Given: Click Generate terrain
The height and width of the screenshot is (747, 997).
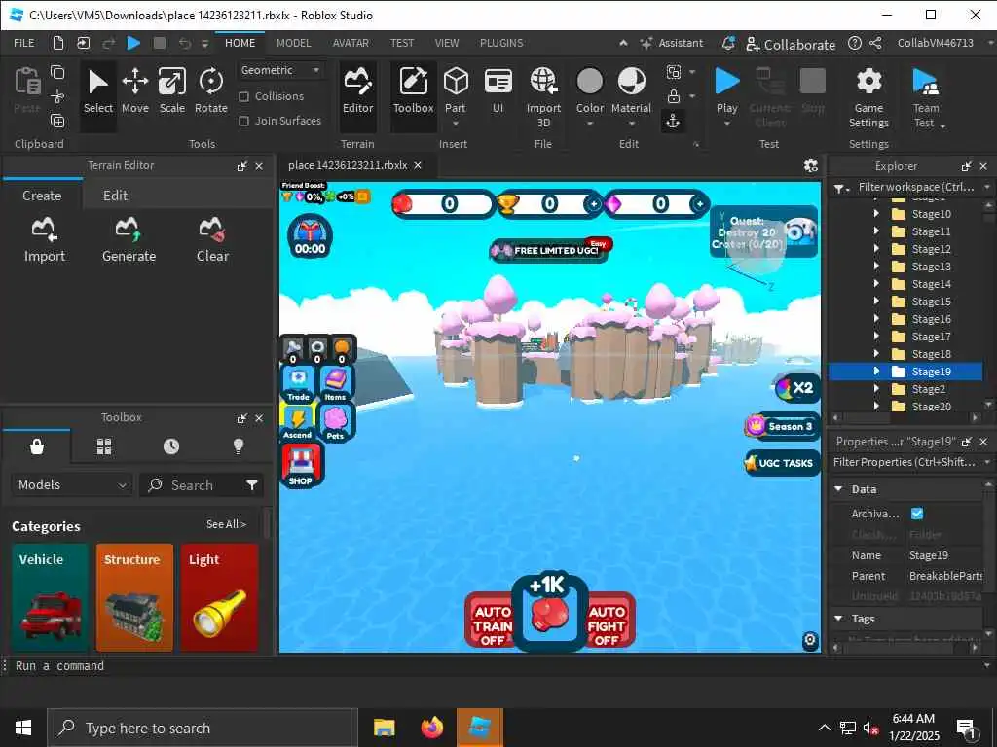Looking at the screenshot, I should pyautogui.click(x=129, y=239).
